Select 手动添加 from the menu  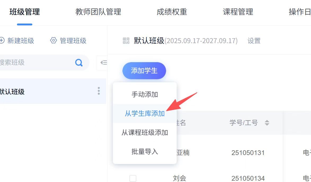point(145,94)
